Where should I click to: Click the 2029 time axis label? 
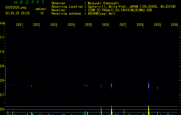[157, 24]
